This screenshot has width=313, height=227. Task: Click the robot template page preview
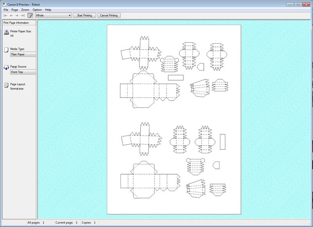[174, 120]
